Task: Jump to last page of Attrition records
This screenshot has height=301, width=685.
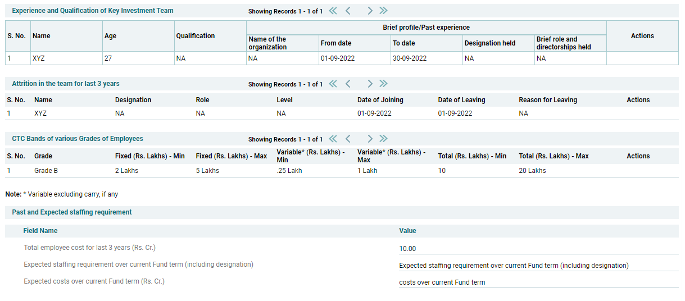Action: click(x=383, y=84)
